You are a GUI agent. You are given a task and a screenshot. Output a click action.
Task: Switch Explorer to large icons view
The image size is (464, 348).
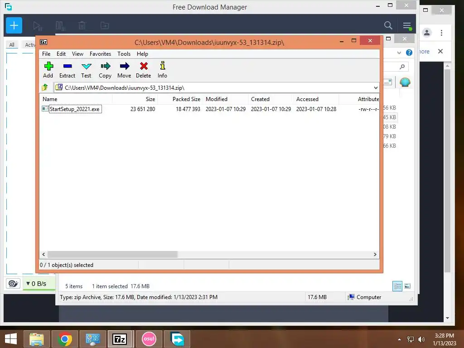pyautogui.click(x=407, y=286)
